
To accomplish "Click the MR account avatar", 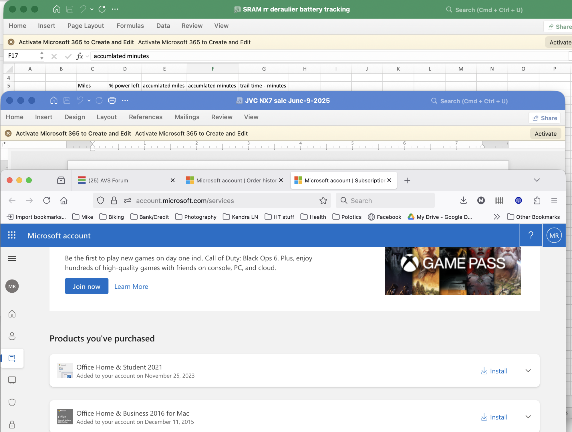I will click(554, 235).
